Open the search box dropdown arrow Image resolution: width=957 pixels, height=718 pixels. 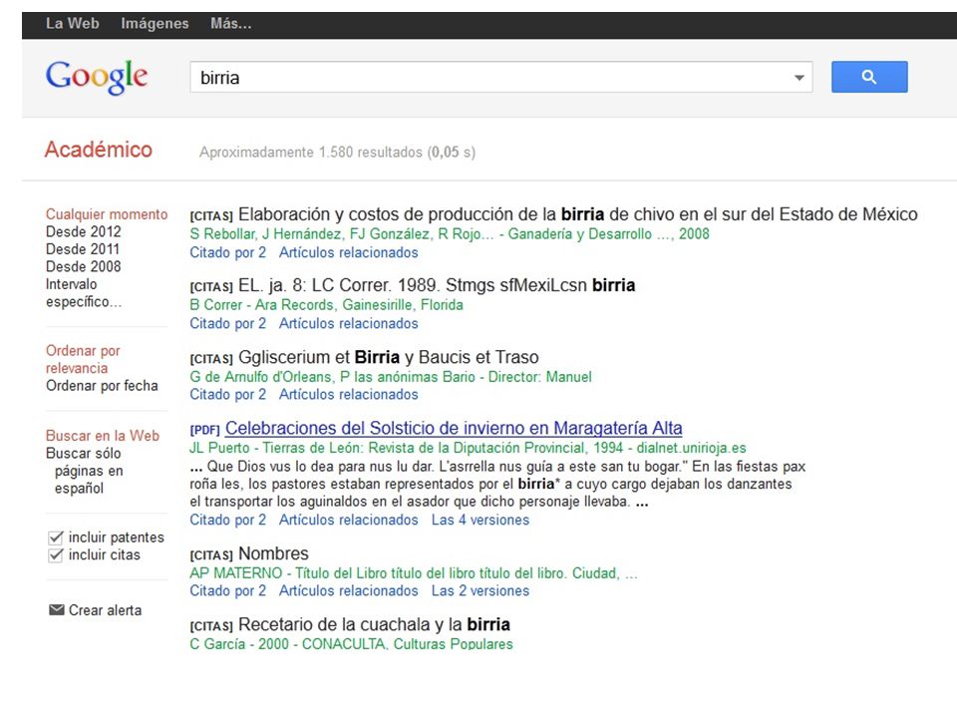(x=798, y=78)
